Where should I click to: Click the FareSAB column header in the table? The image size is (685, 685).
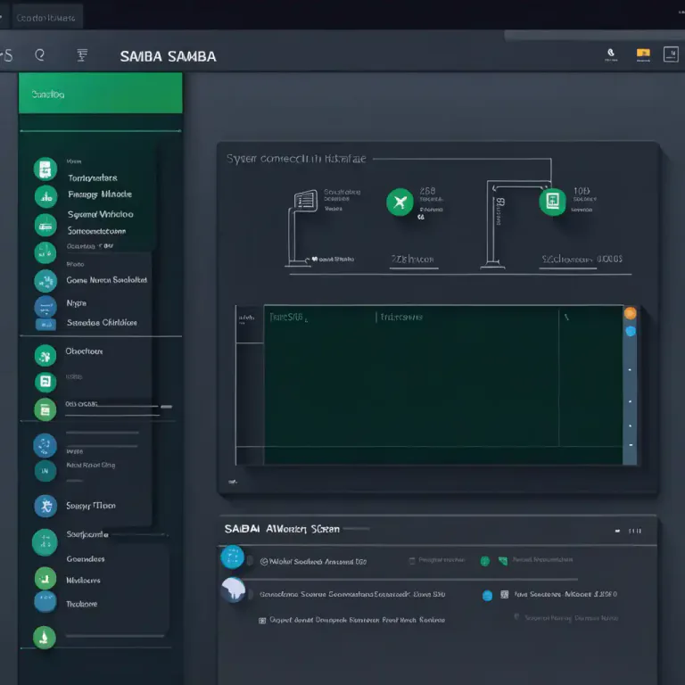tap(287, 318)
